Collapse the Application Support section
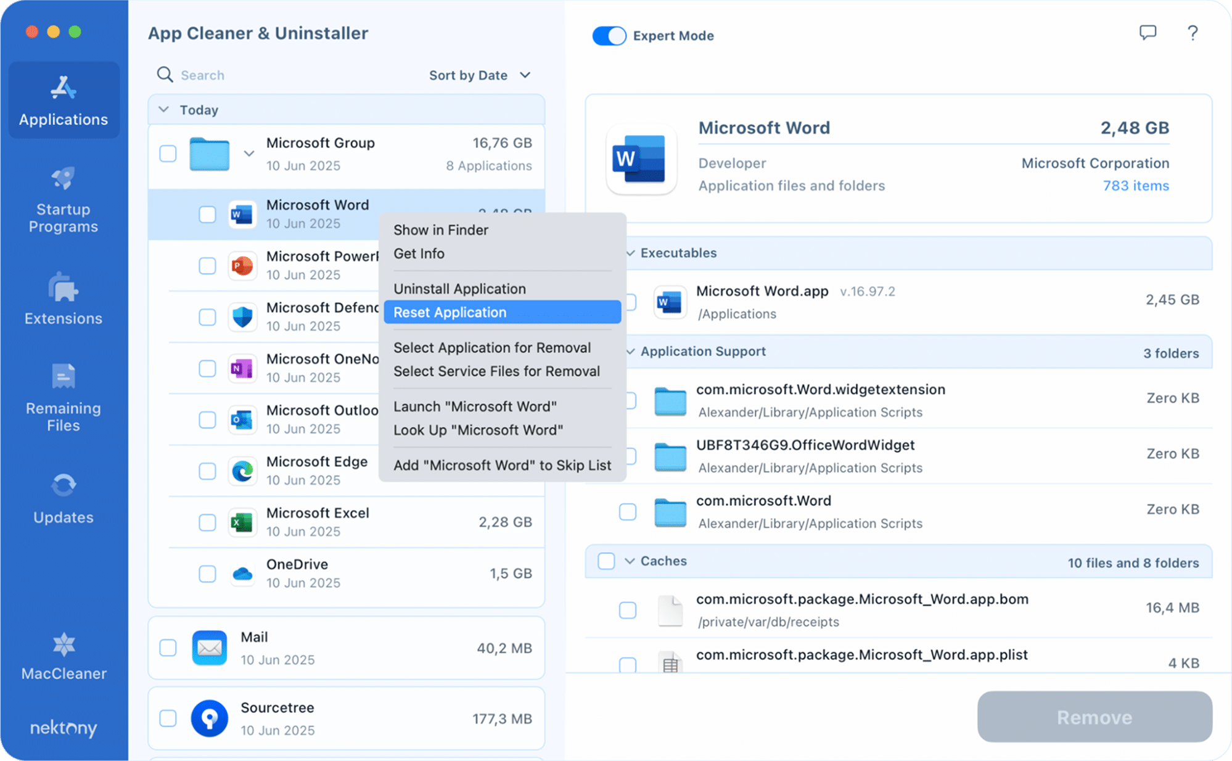The width and height of the screenshot is (1232, 761). 630,352
